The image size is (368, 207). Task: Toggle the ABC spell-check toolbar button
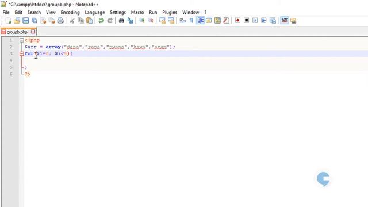(x=285, y=21)
